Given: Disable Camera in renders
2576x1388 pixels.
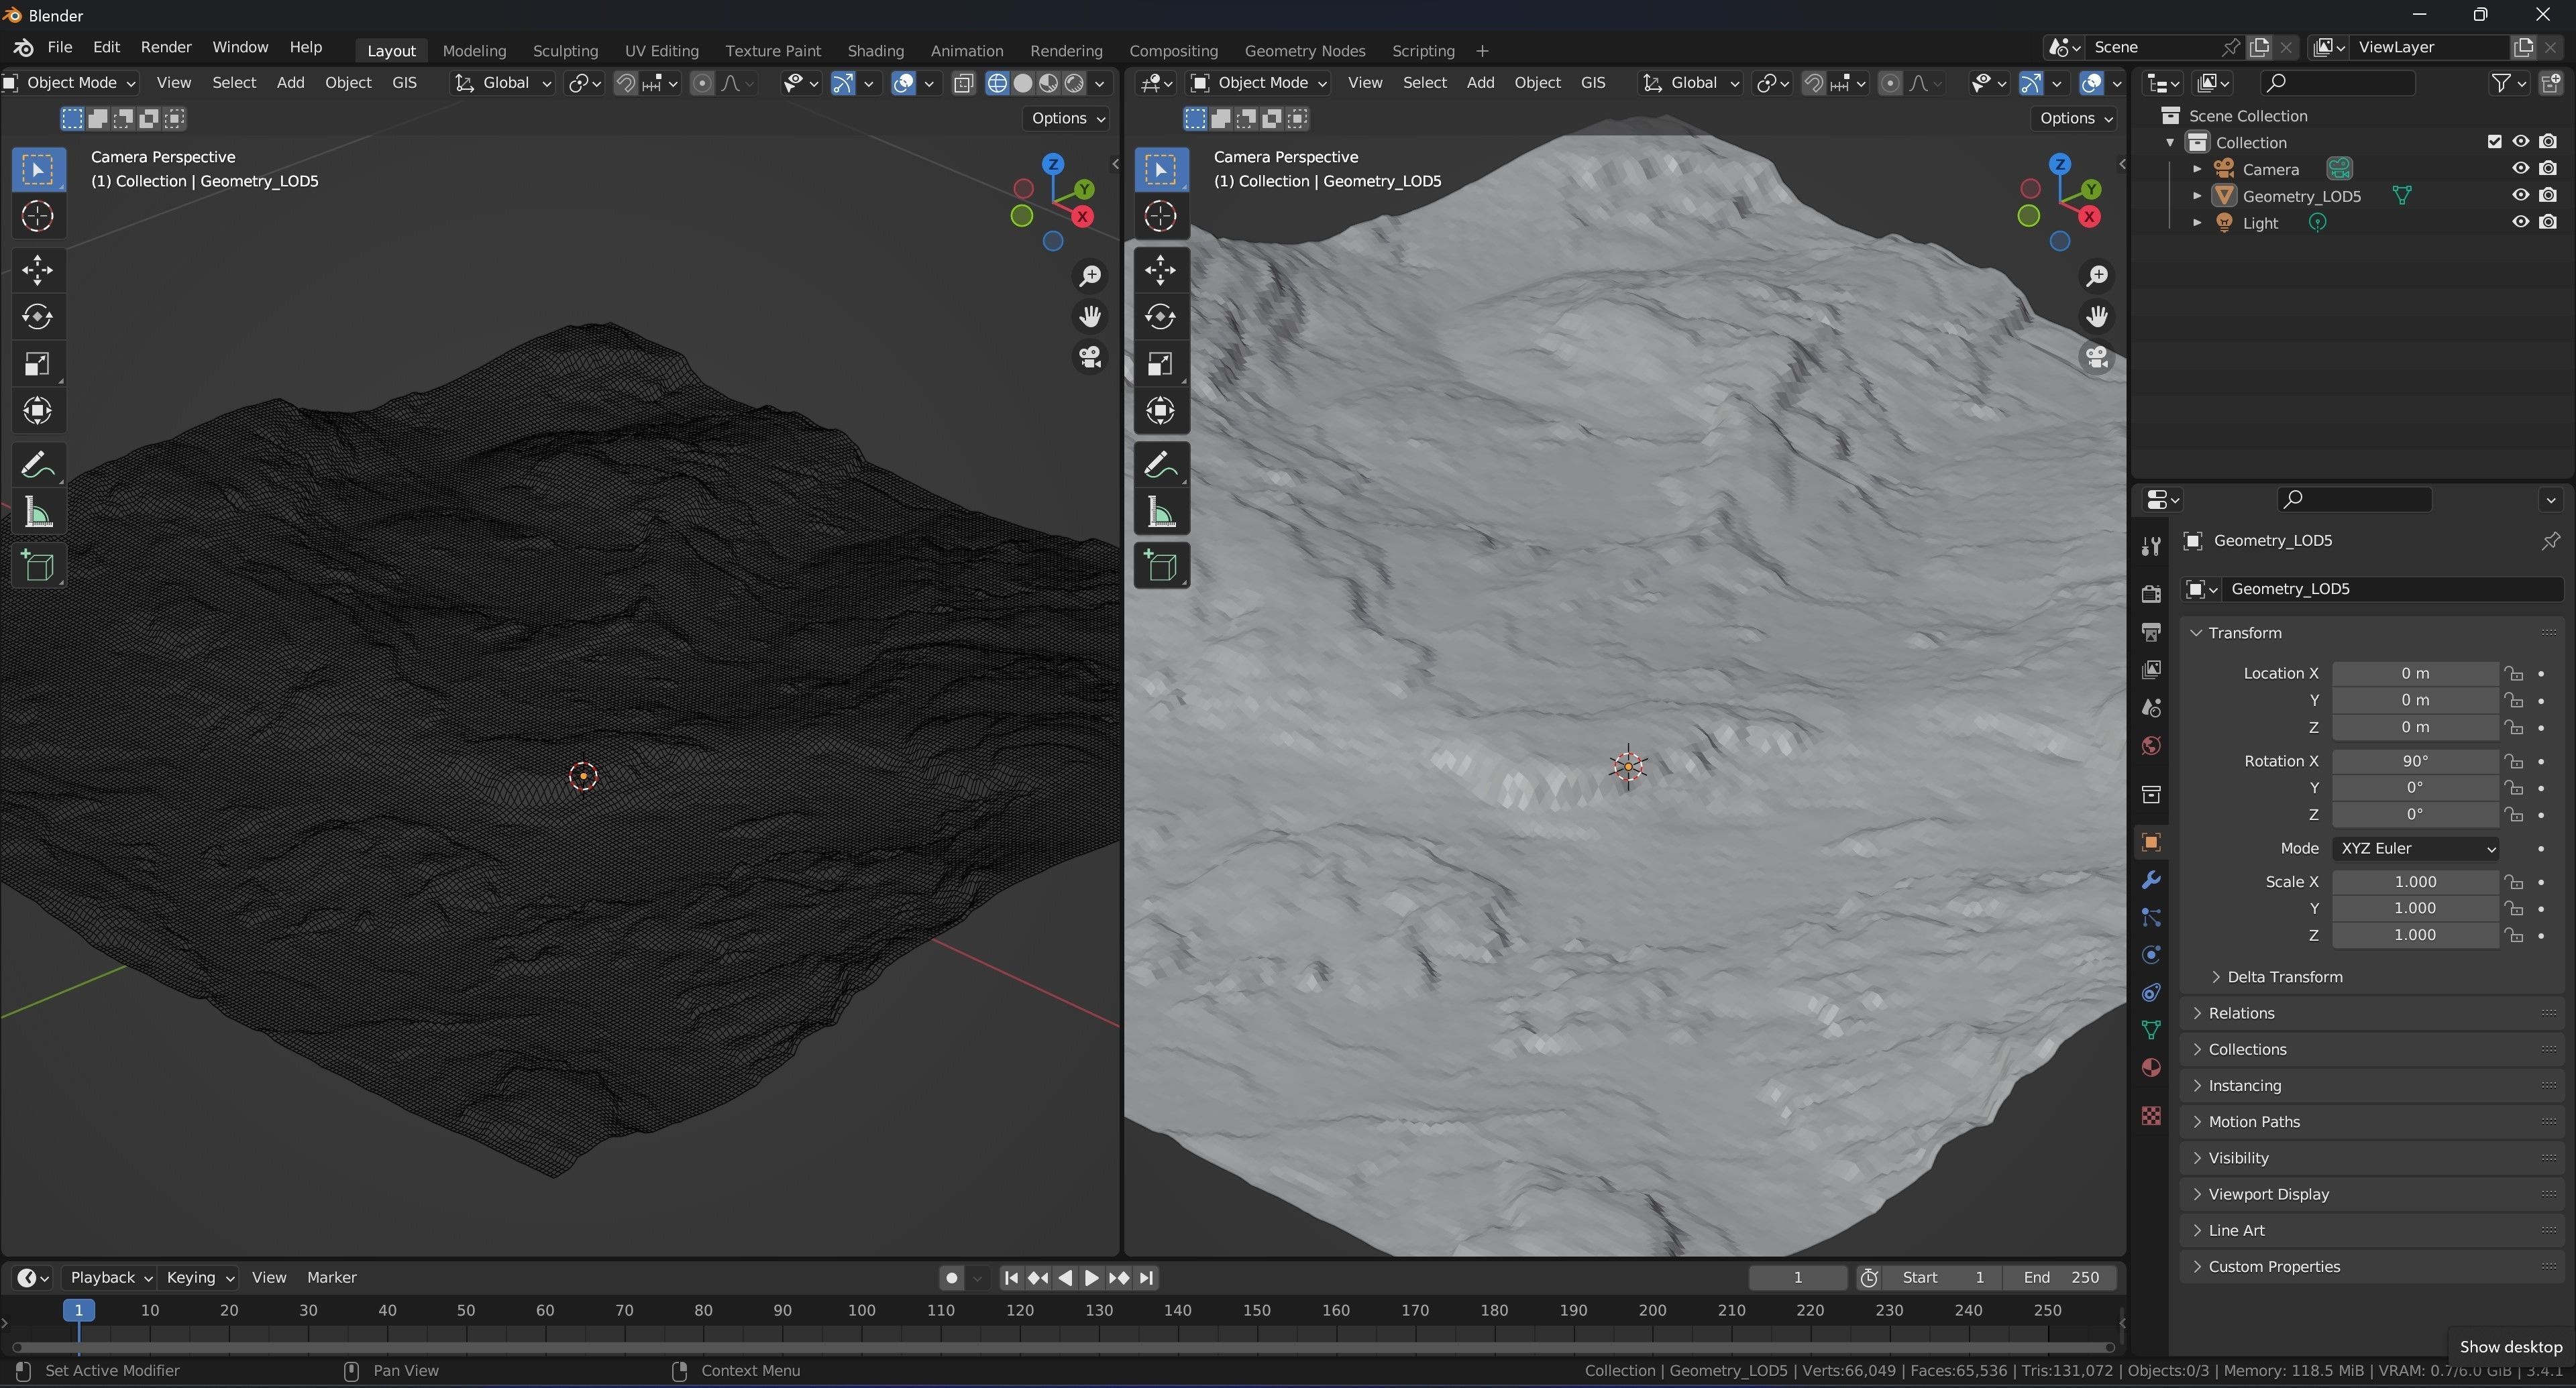Looking at the screenshot, I should (2548, 169).
